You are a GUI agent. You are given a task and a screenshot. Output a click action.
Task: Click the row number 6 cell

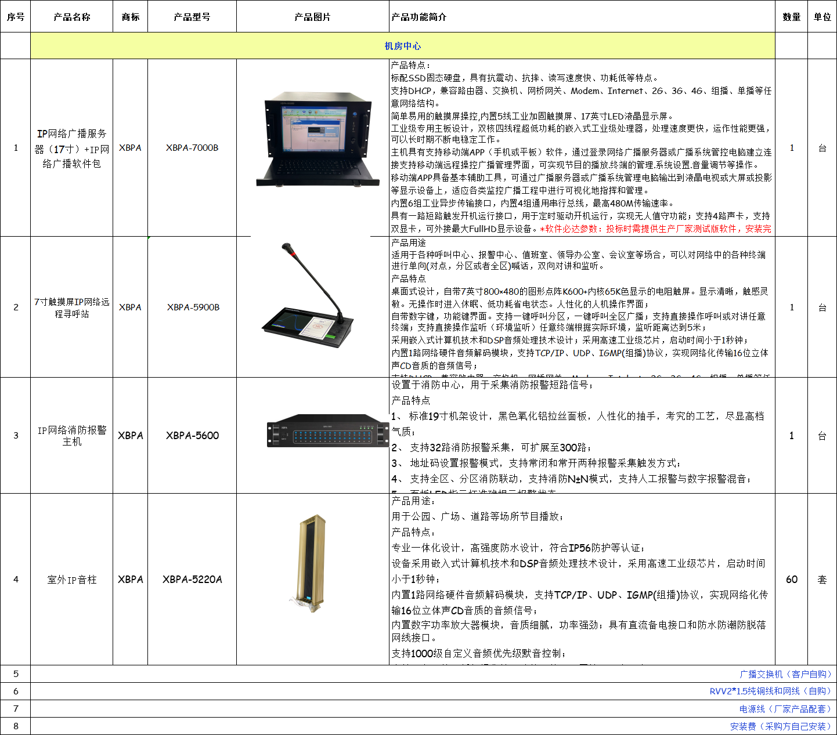click(16, 691)
